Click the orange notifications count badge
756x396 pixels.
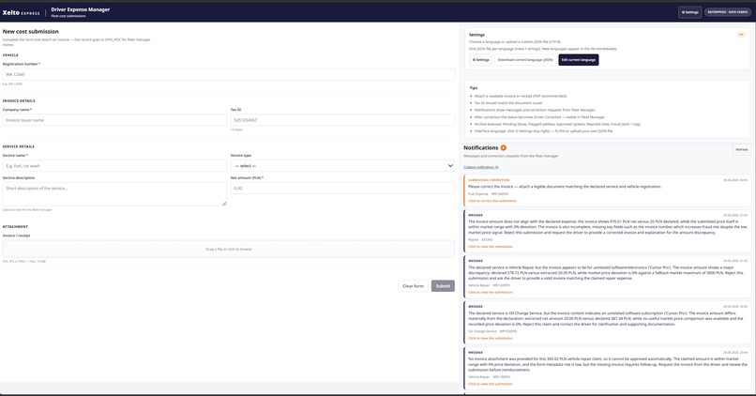[x=504, y=147]
